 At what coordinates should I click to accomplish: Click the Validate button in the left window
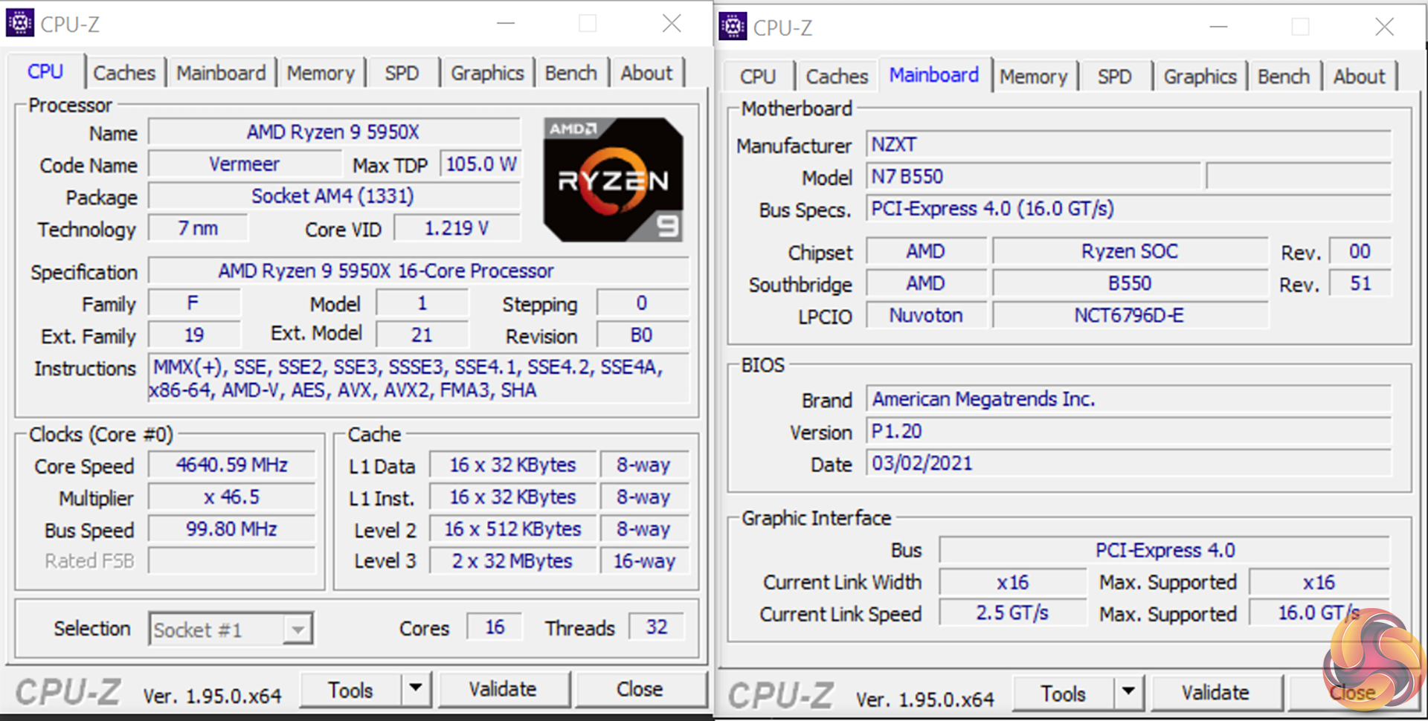point(503,689)
